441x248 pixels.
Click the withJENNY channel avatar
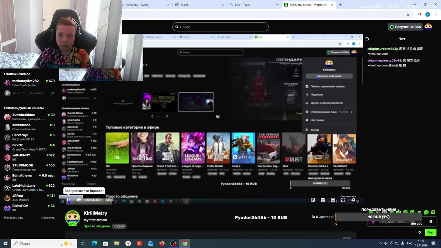[7, 157]
